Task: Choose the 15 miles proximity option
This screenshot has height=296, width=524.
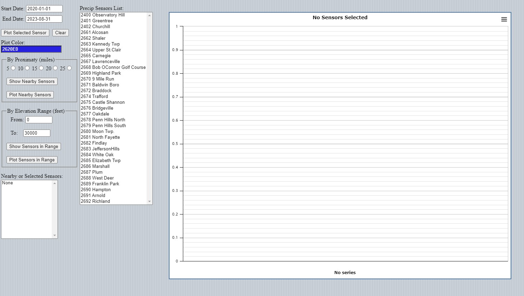Action: pyautogui.click(x=41, y=68)
